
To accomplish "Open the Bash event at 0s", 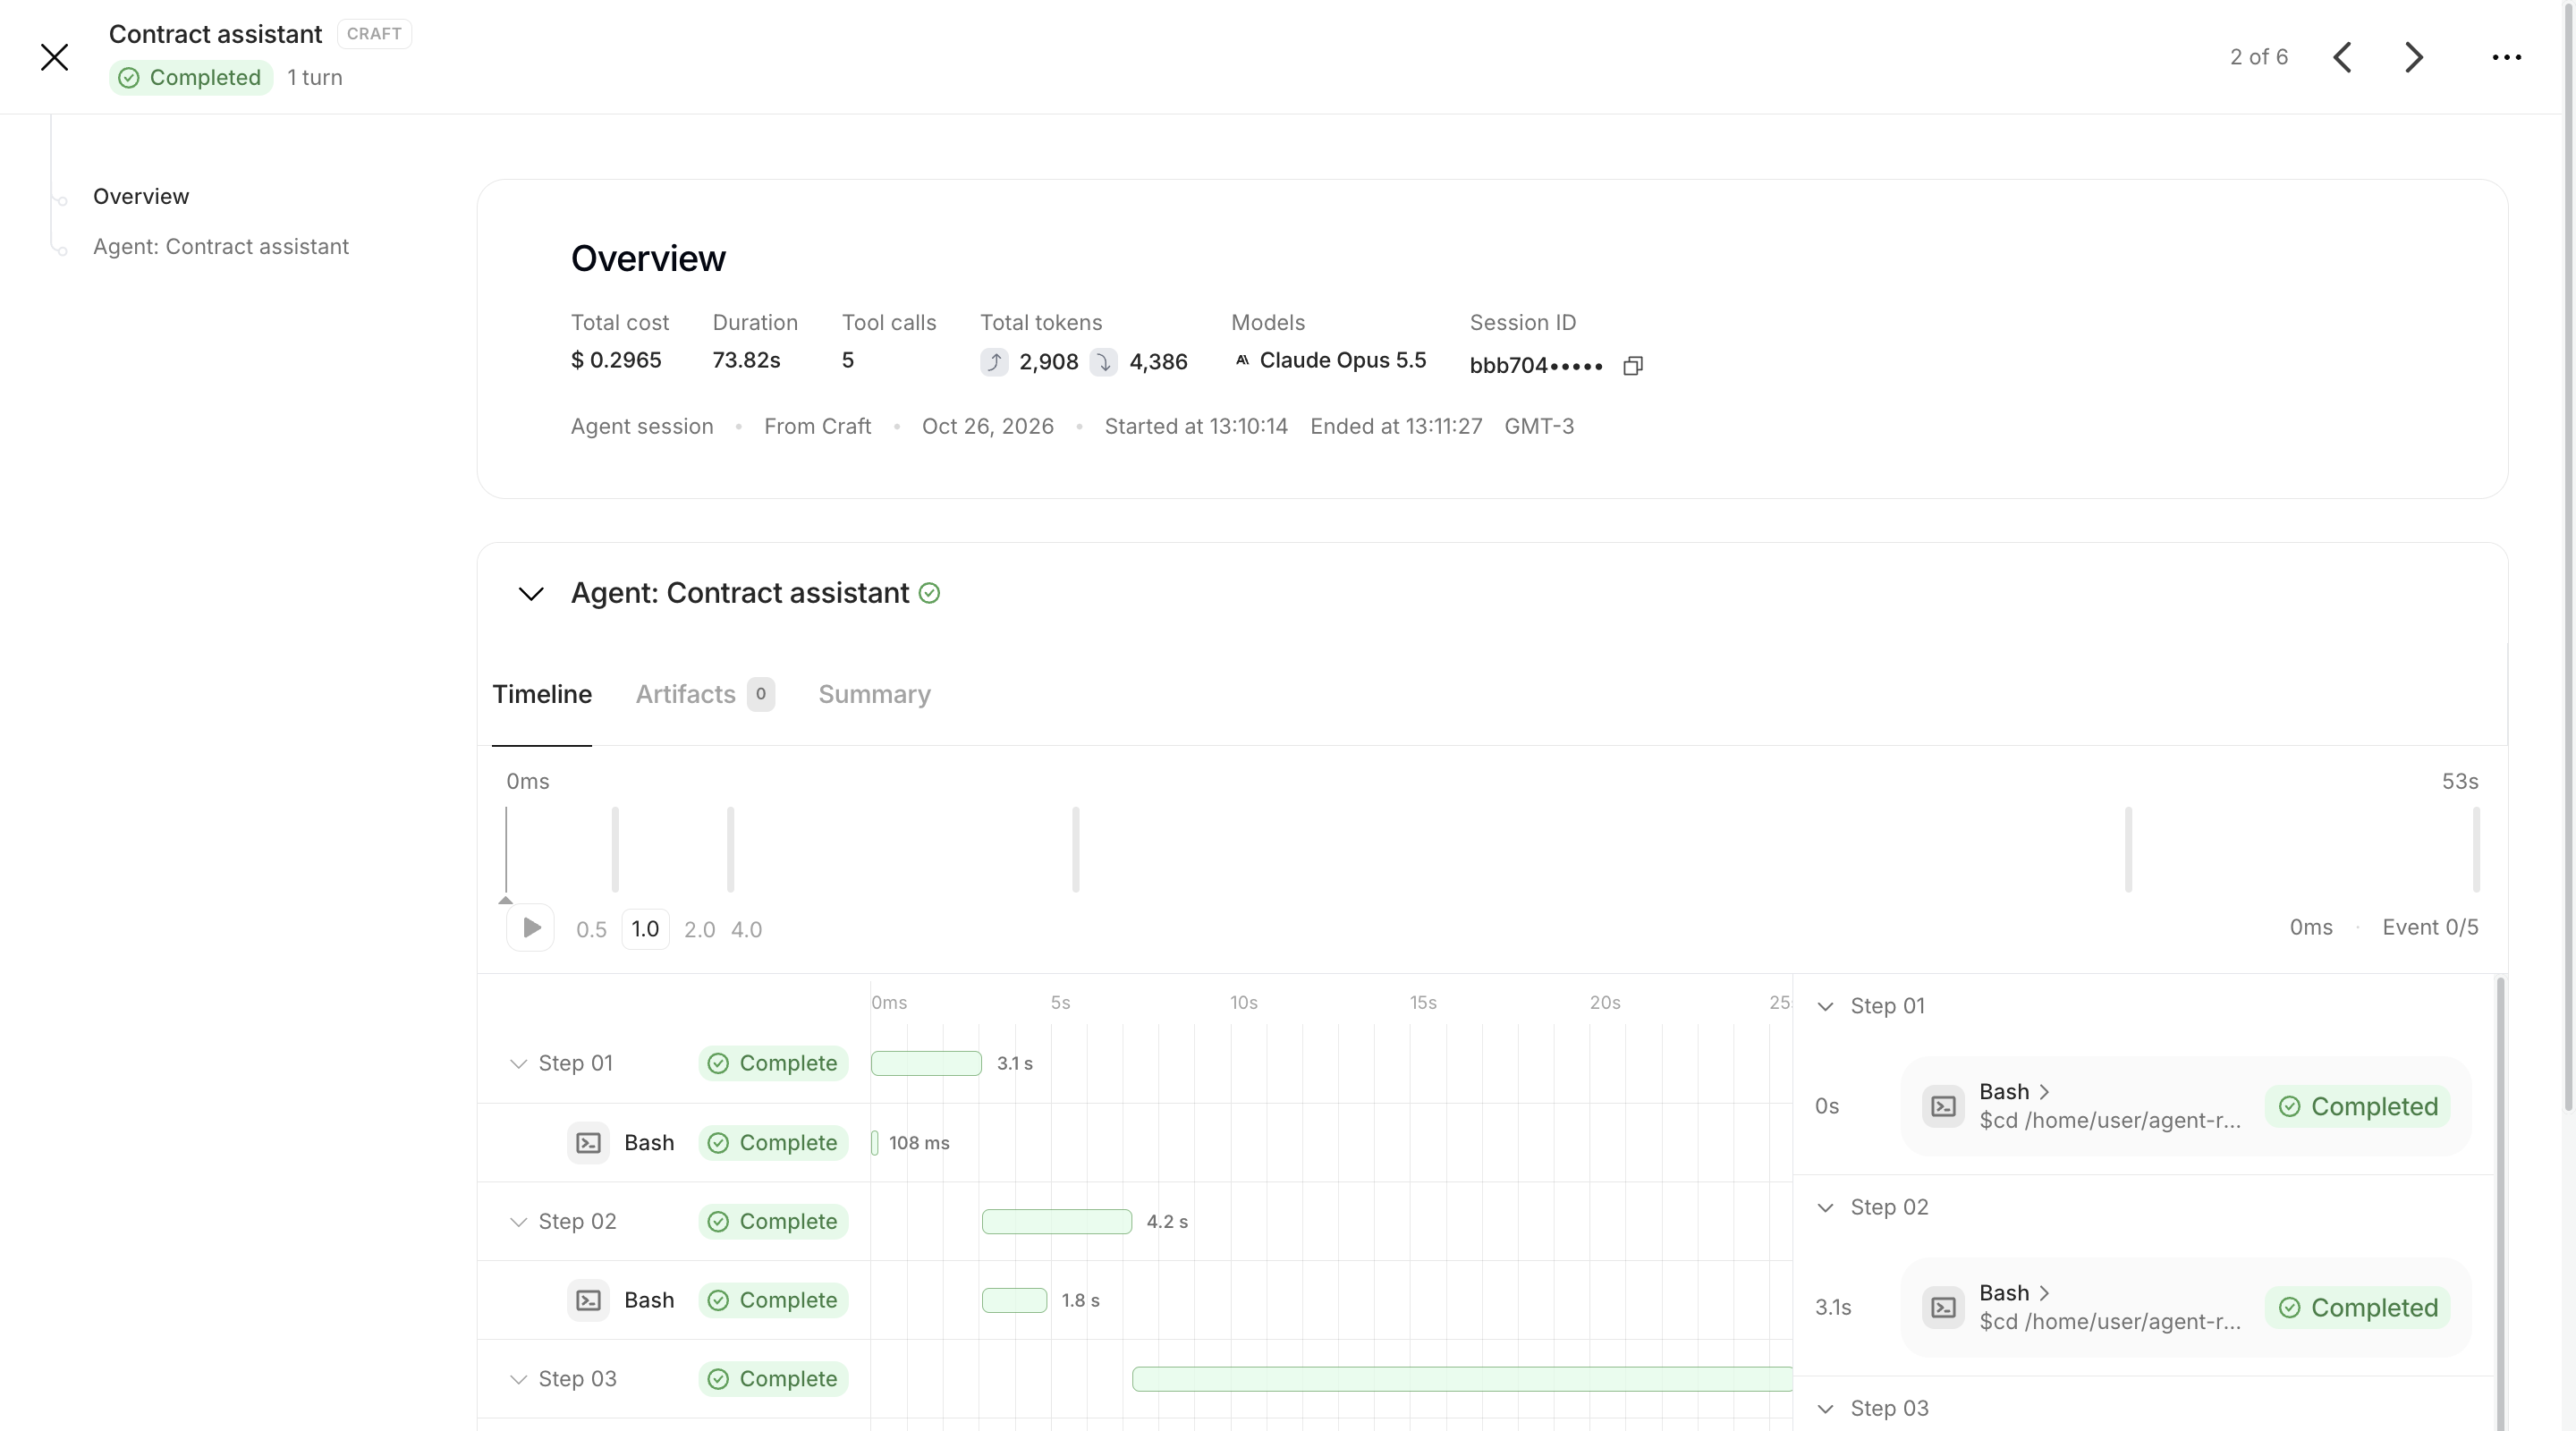I will point(2186,1106).
